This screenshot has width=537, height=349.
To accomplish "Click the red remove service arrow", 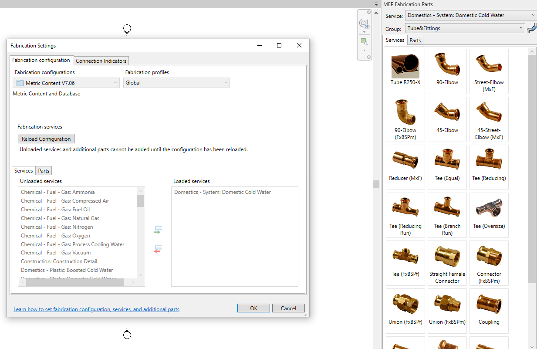I will (x=158, y=249).
